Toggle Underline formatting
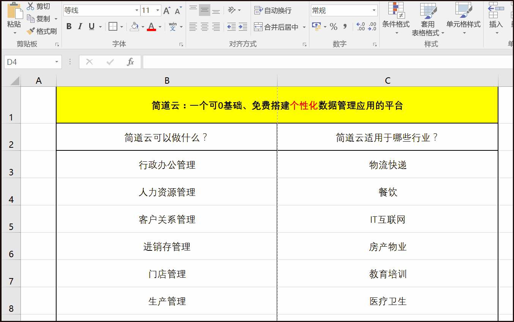514x322 pixels. 91,27
